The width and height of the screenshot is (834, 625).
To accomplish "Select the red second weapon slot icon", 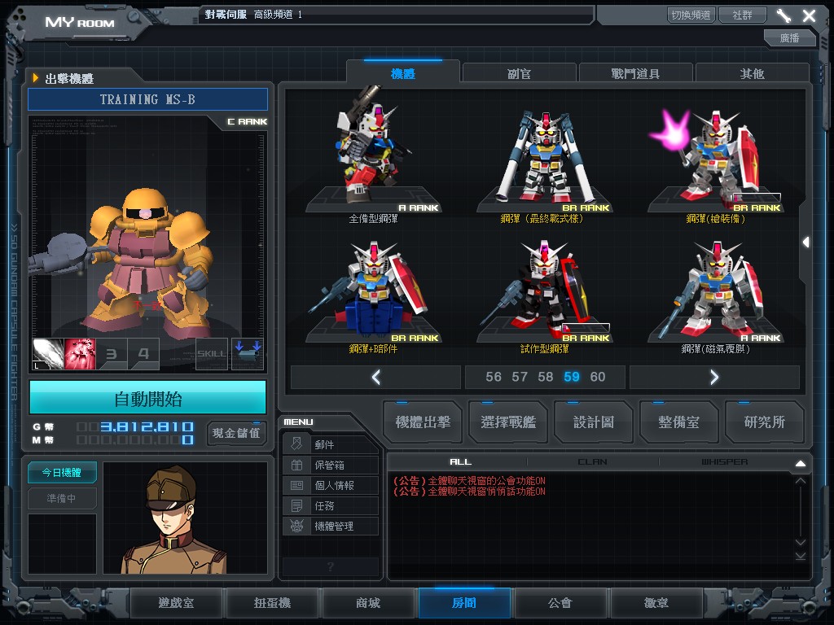I will pyautogui.click(x=80, y=354).
